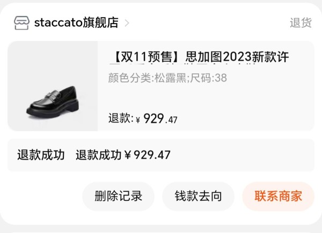Tap blank area of the refund status row

[243, 155]
